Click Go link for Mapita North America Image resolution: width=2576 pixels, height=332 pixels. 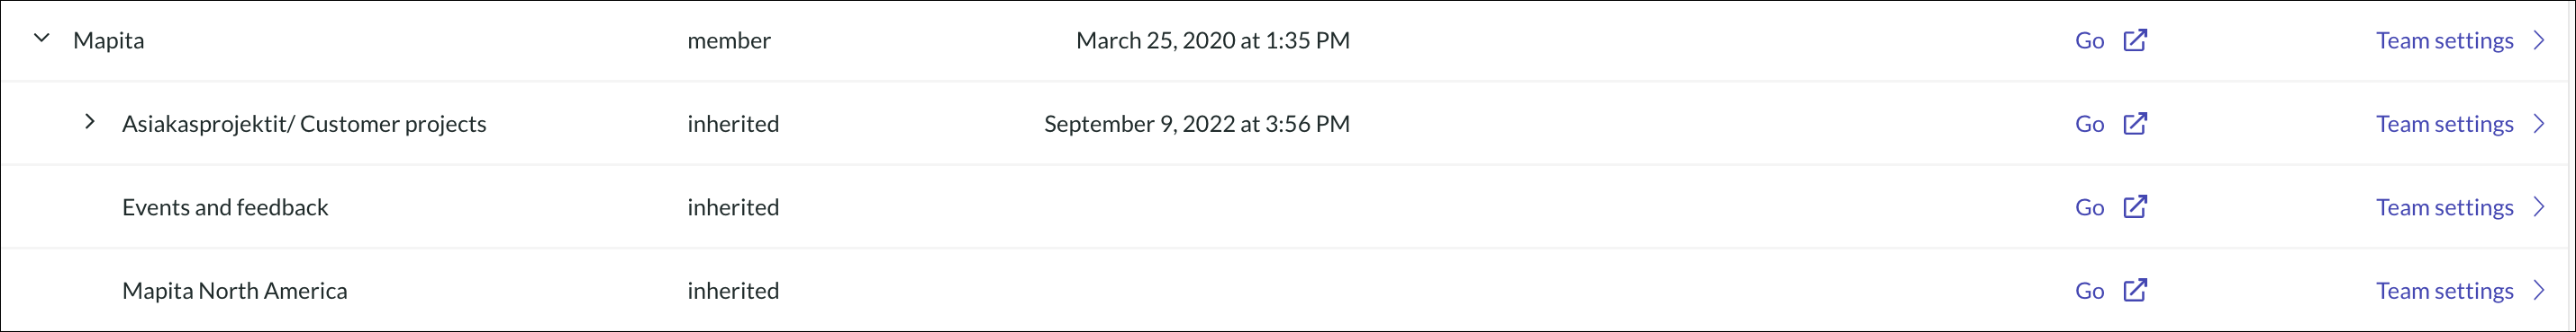point(2089,290)
